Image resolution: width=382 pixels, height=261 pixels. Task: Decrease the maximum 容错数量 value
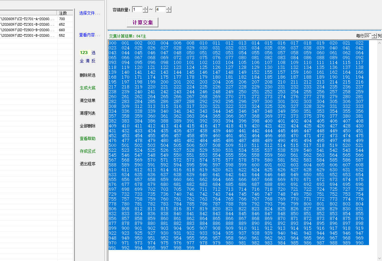(169, 11)
